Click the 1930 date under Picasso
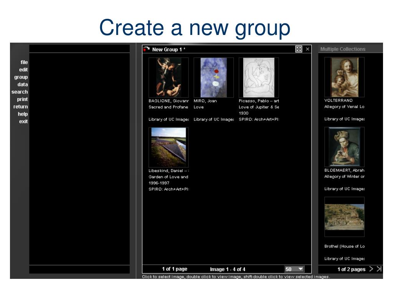 tap(244, 113)
